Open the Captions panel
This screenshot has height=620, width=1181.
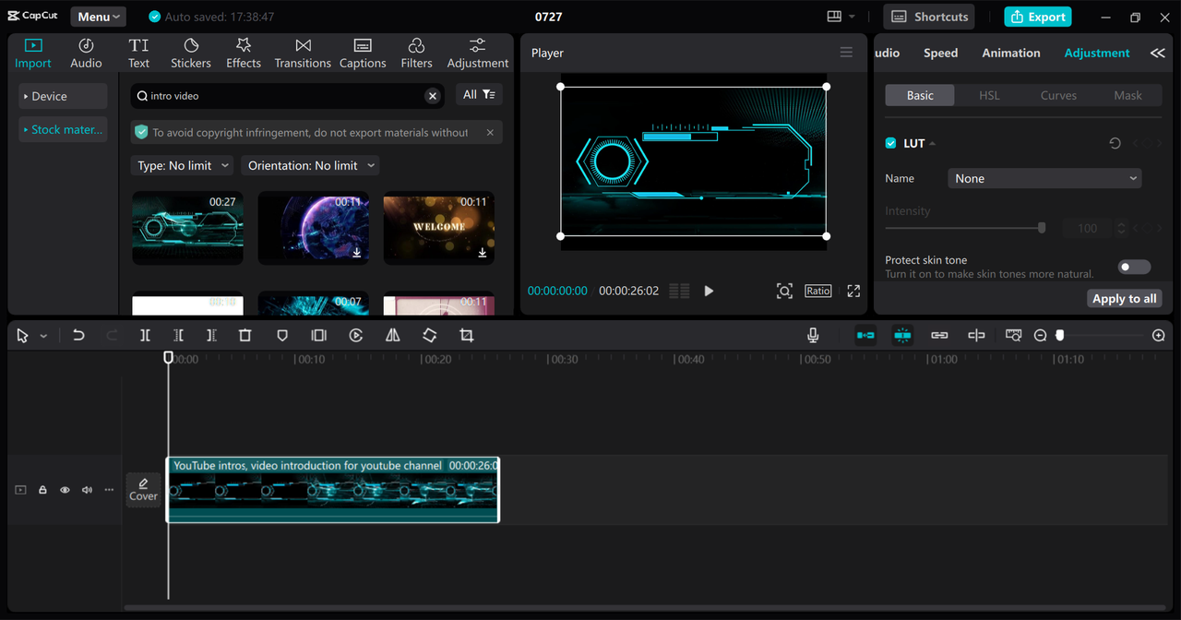pyautogui.click(x=363, y=54)
